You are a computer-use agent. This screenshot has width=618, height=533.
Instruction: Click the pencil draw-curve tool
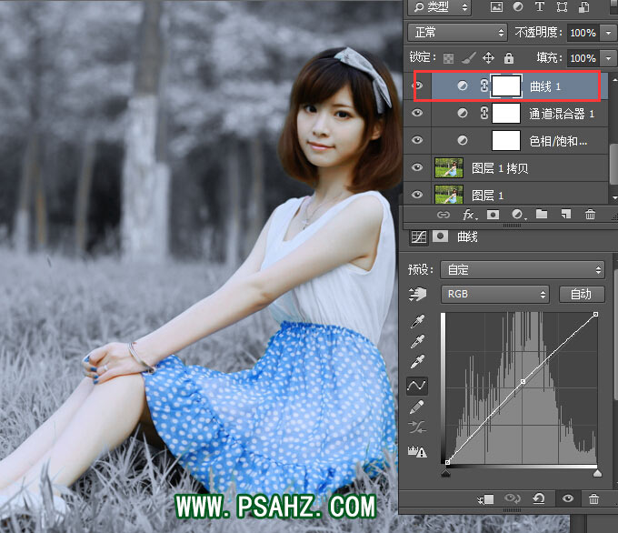pyautogui.click(x=418, y=407)
